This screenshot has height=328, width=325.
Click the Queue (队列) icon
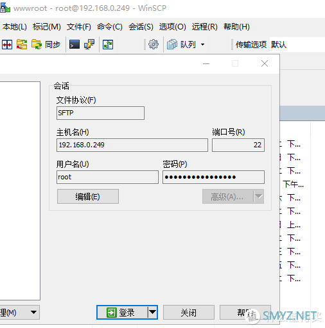172,44
